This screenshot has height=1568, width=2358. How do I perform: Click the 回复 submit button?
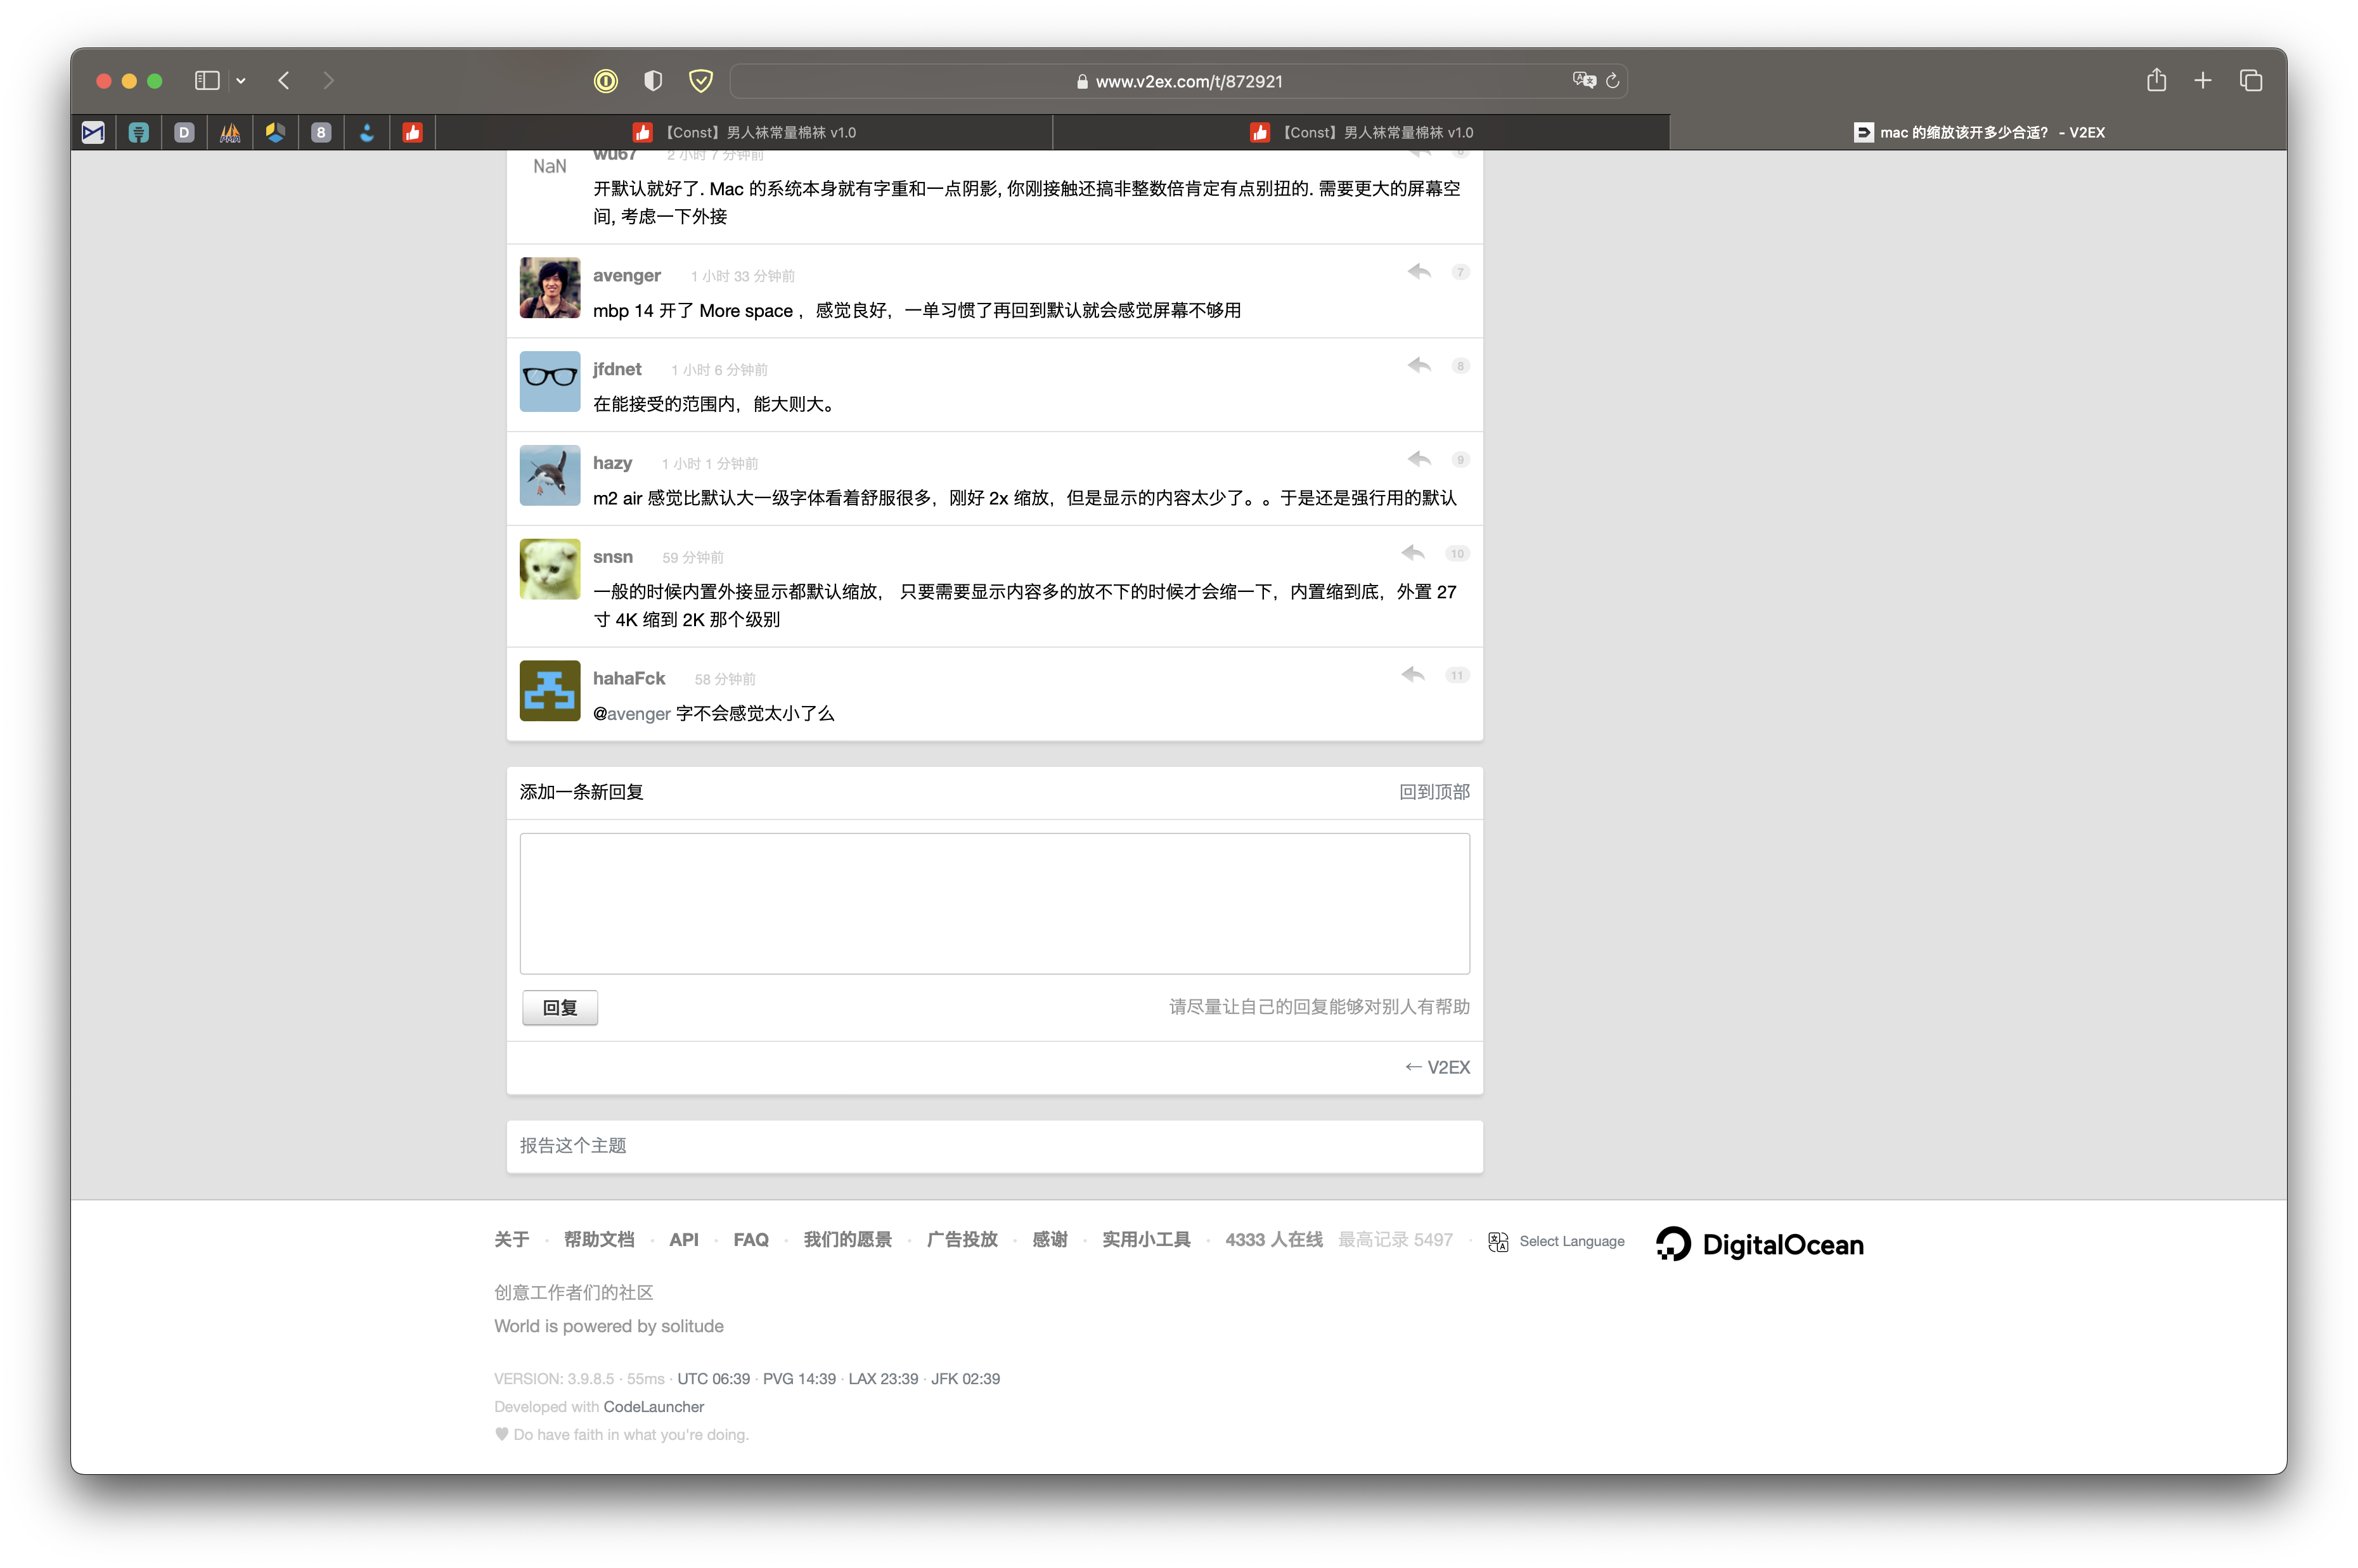pyautogui.click(x=560, y=1007)
